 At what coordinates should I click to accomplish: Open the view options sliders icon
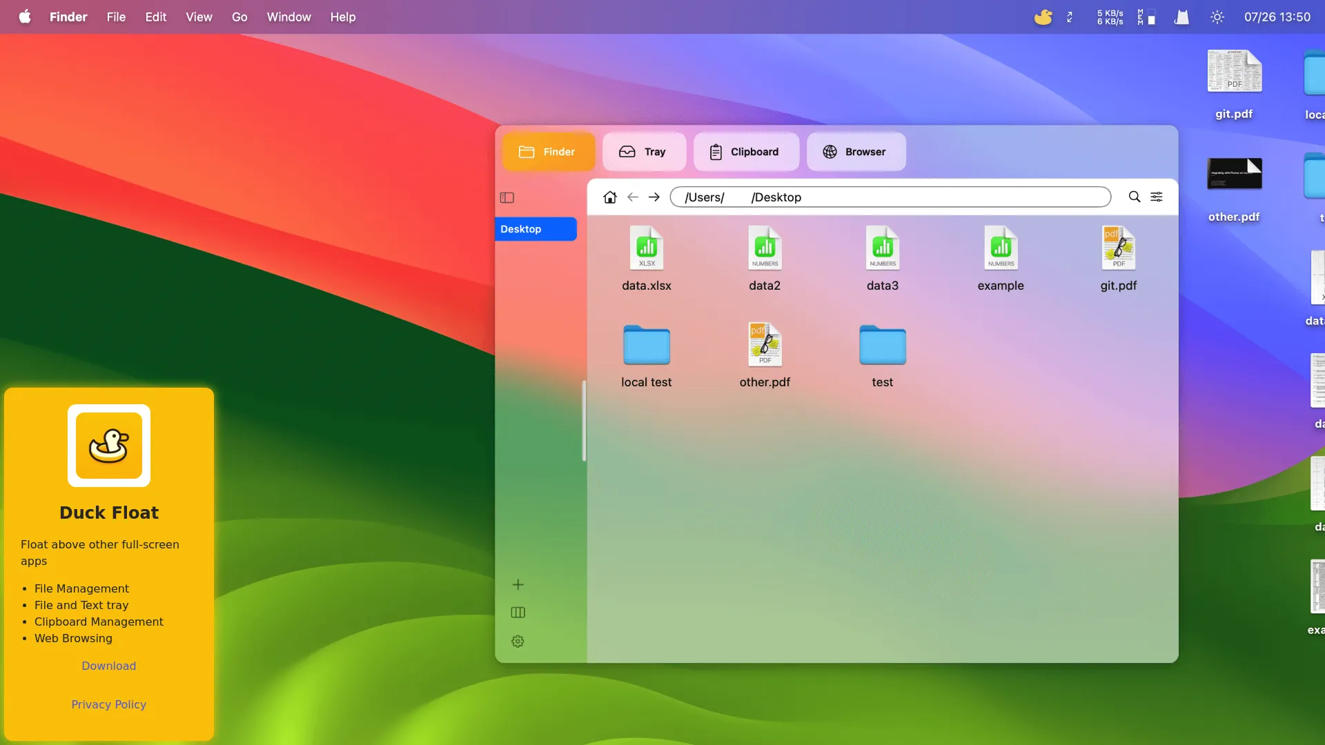pyautogui.click(x=1157, y=197)
